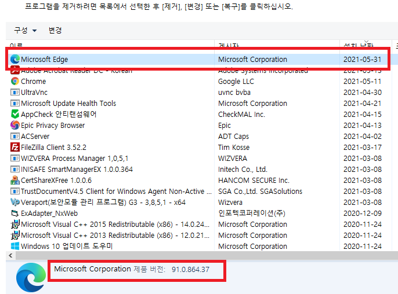Select INISAFE SmartManagerEX 1.0.0.364 row
This screenshot has width=398, height=294.
(77, 170)
